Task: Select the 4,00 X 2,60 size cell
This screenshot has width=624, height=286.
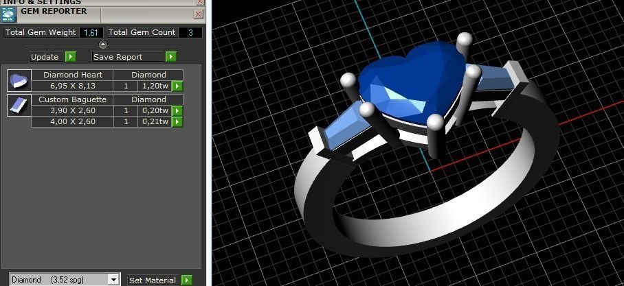Action: [x=72, y=121]
